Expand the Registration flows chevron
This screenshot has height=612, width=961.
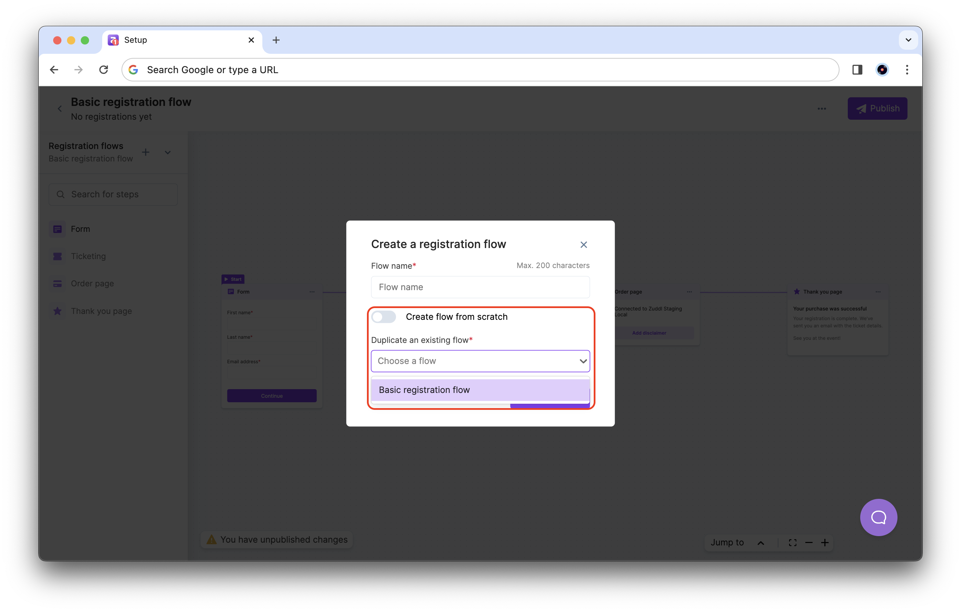click(168, 152)
